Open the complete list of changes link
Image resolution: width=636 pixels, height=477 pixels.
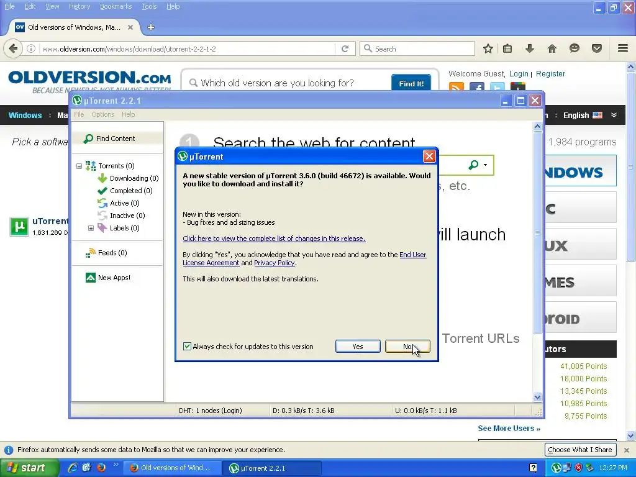coord(274,238)
